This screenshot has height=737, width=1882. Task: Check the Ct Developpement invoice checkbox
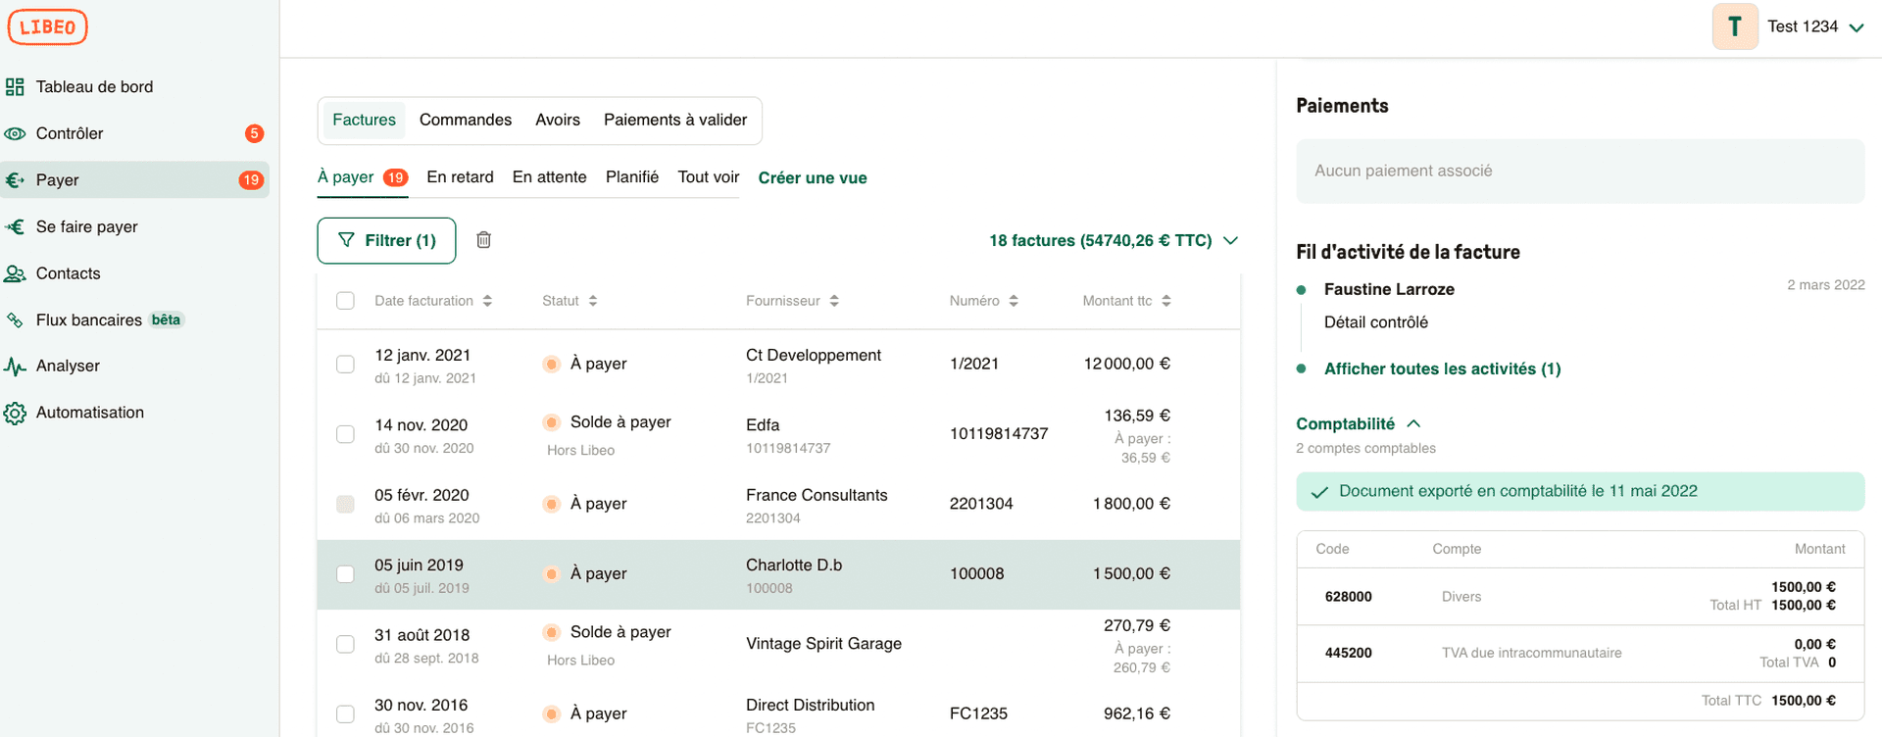(x=345, y=364)
